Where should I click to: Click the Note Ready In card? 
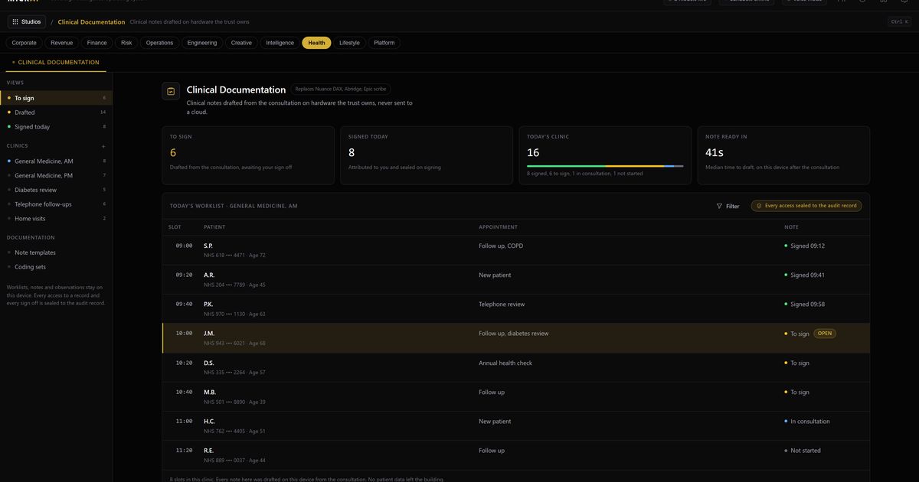coord(783,155)
